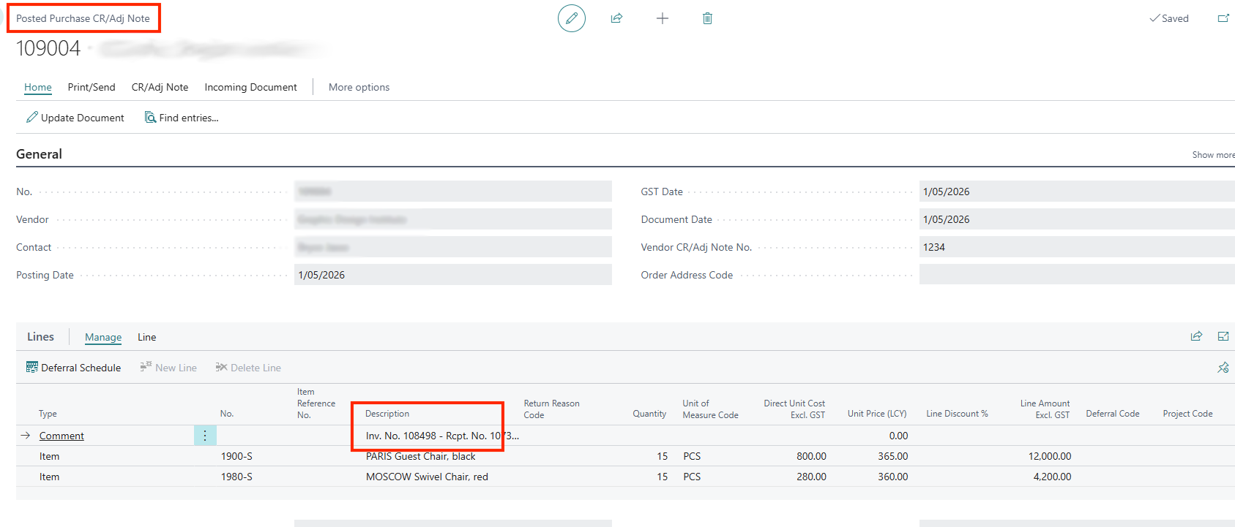1235x527 pixels.
Task: Click the plus icon to create new
Action: point(662,18)
